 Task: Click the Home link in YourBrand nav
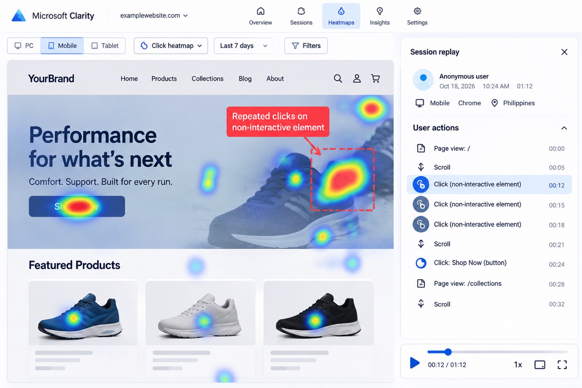point(129,79)
